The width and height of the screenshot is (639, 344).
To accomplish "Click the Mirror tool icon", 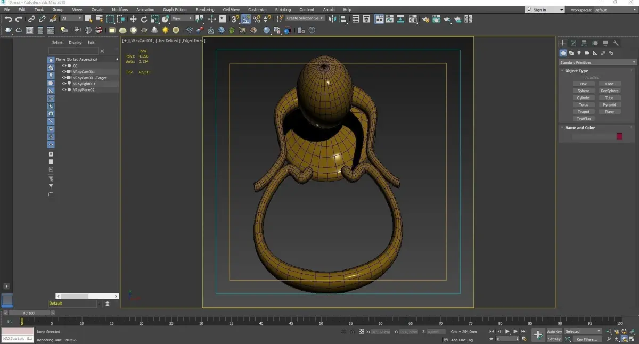I will pyautogui.click(x=332, y=19).
